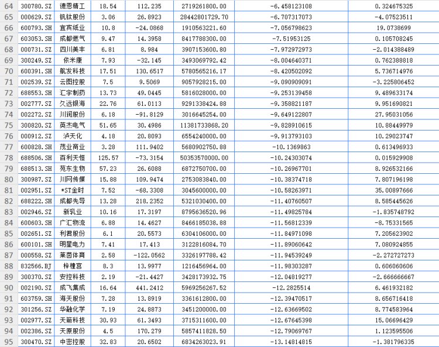Viewport: 439px width, 347px height.
Task: Click the cell 四川美丰
Action: pos(73,50)
